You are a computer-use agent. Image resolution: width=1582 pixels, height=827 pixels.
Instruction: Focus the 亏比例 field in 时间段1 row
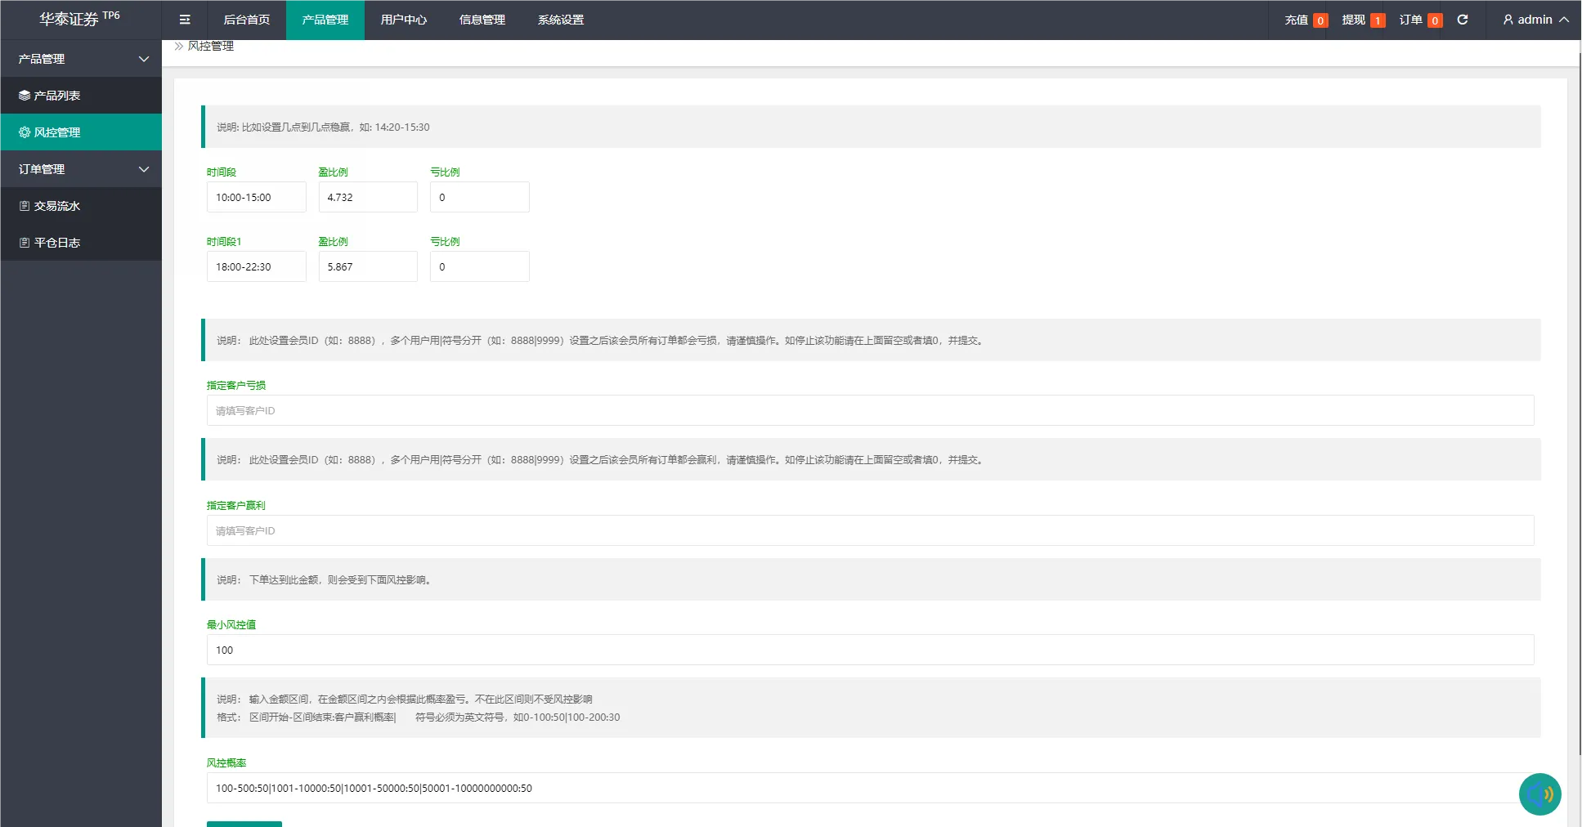(480, 266)
